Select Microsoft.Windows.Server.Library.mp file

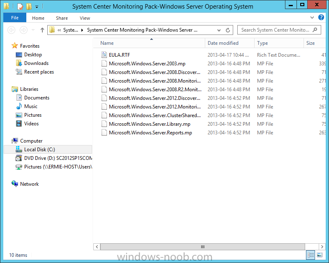pos(149,124)
